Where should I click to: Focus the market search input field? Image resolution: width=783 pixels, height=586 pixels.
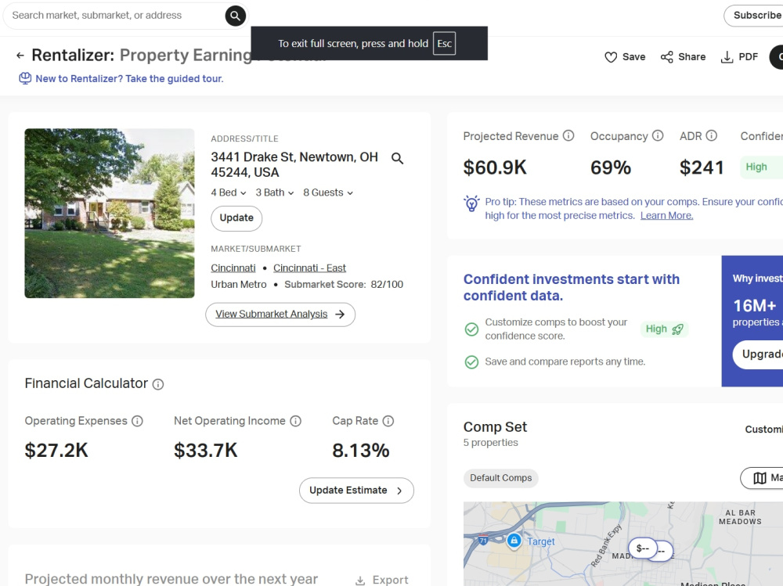[116, 16]
